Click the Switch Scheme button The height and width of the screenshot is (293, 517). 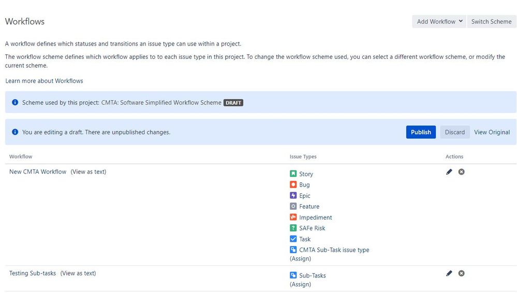[491, 21]
